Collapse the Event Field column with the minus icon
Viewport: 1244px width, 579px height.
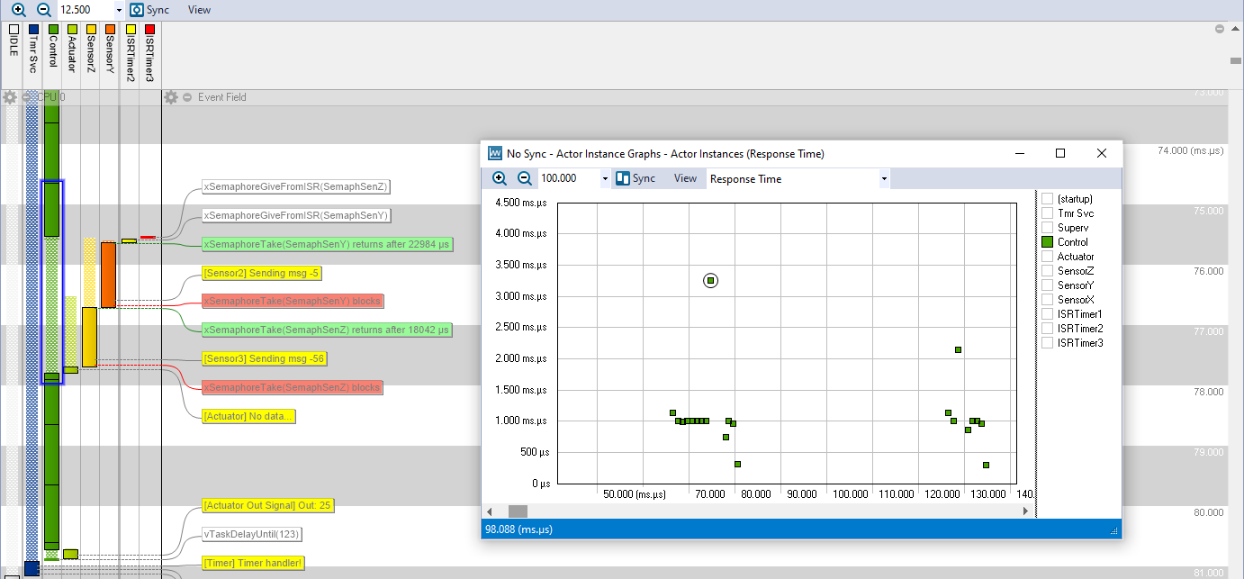187,97
